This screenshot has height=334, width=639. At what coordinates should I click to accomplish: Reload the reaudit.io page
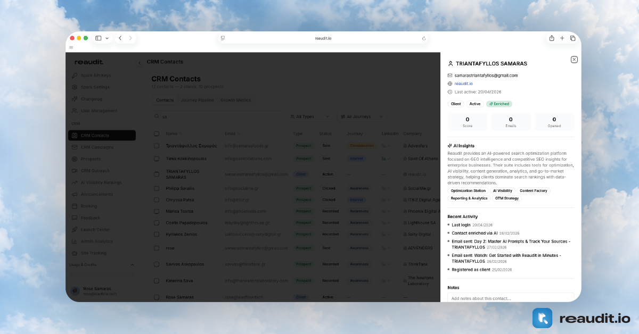(424, 38)
